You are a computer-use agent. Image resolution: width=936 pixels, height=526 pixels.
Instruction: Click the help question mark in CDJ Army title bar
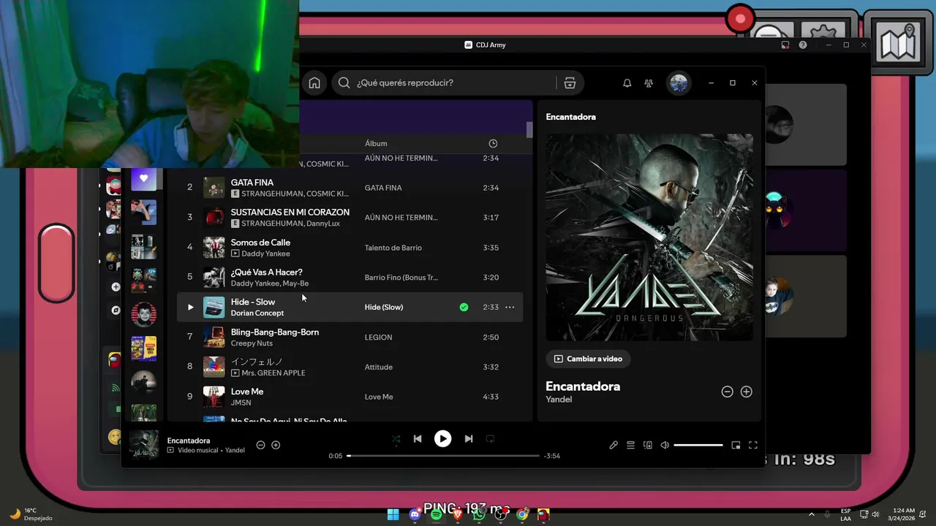803,45
